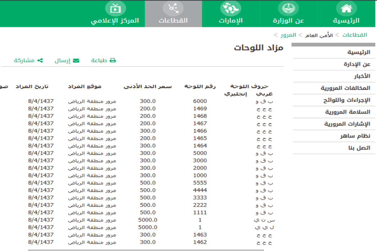Viewport: 377px width, 251px height.
Task: Click the سعر الحد الأدنى column header
Action: pos(148,86)
